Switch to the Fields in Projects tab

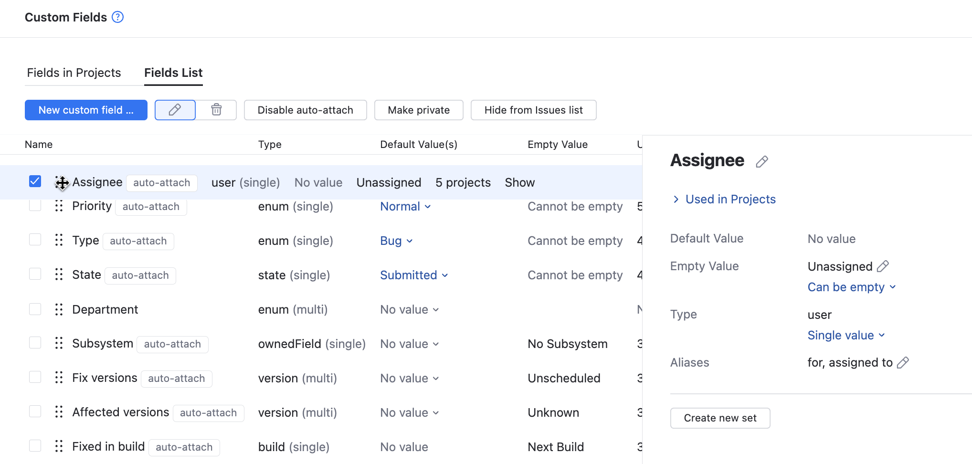(x=74, y=73)
